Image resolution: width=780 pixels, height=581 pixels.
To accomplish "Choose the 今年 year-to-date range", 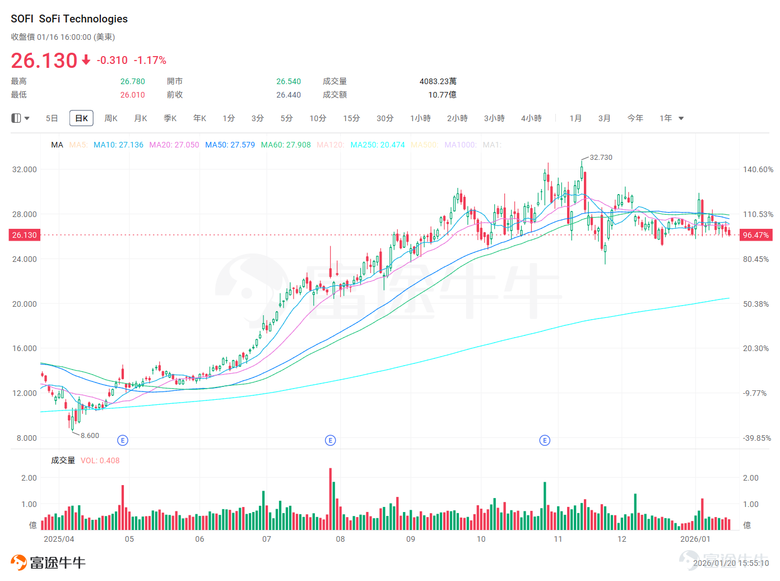I will point(635,118).
